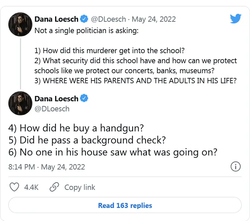Image resolution: width=250 pixels, height=221 pixels.
Task: Click the May 24, 2022 date in header
Action: (x=158, y=19)
